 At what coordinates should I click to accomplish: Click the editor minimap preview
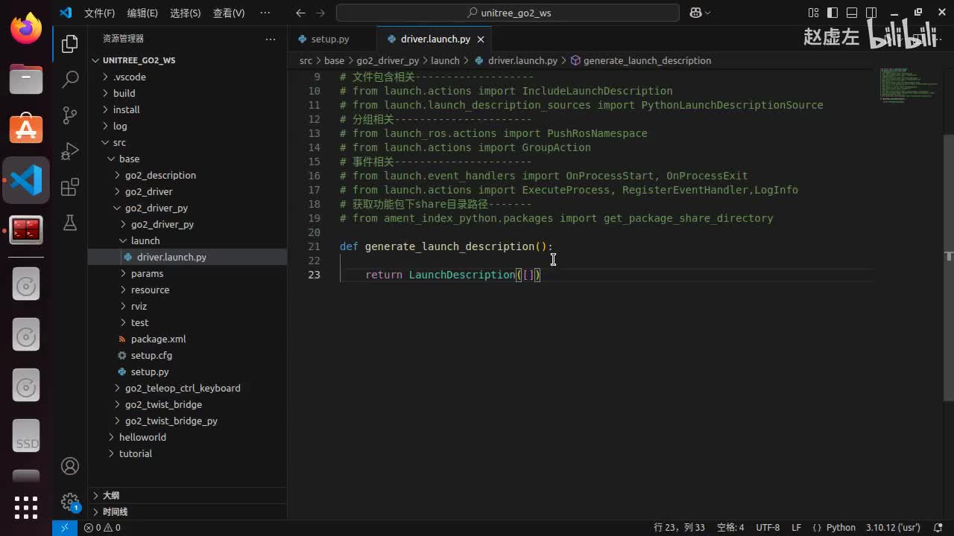tap(909, 86)
